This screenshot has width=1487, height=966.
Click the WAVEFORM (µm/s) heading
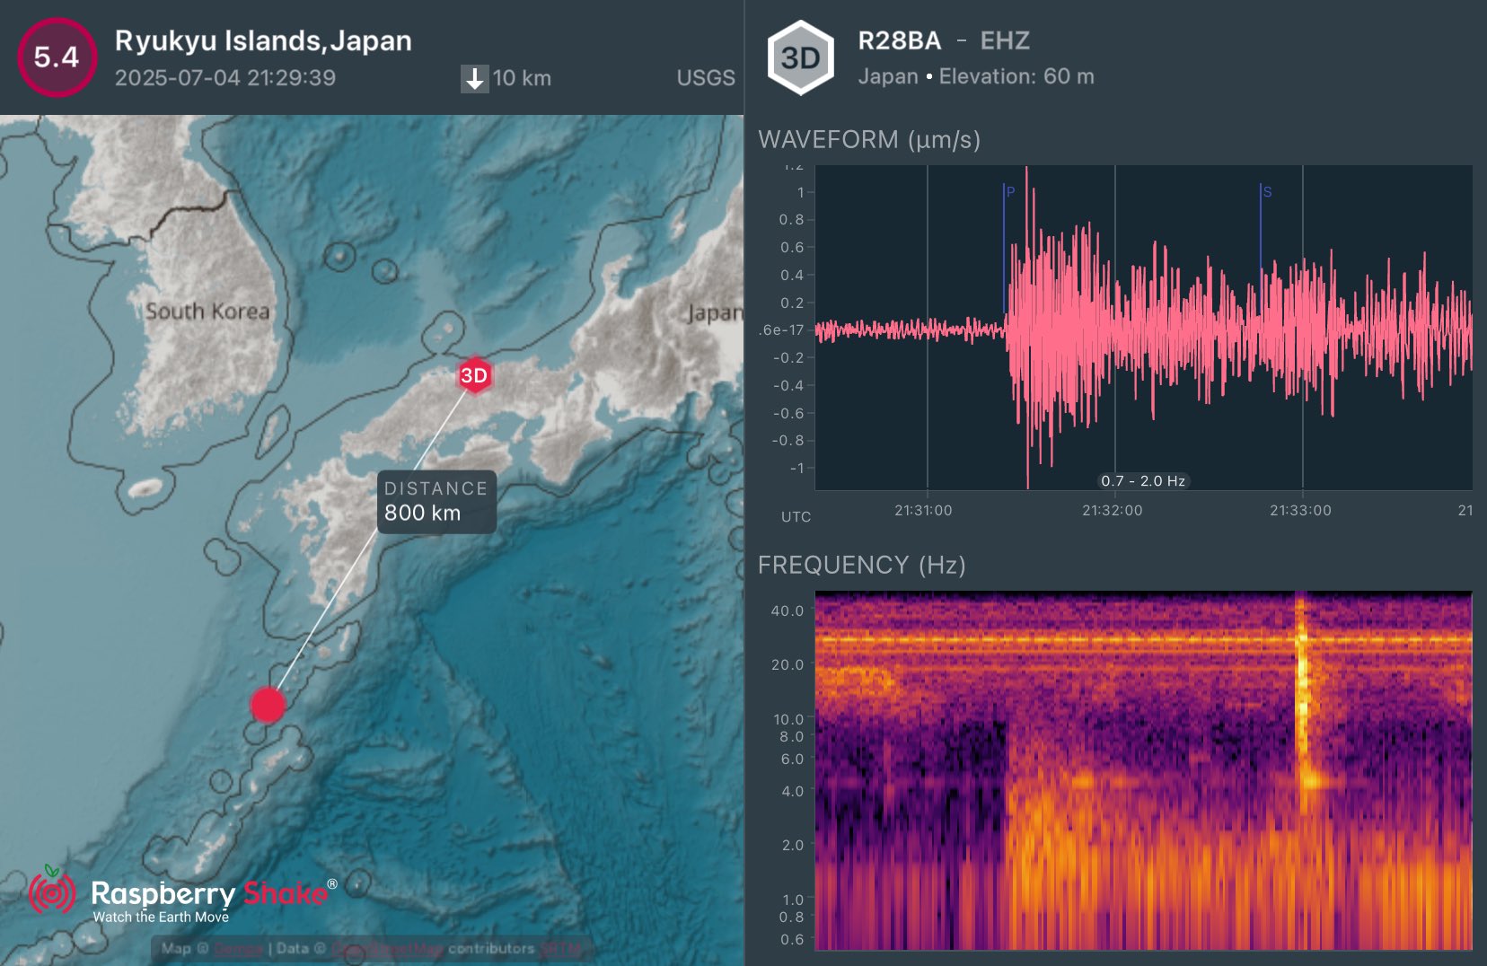(869, 140)
